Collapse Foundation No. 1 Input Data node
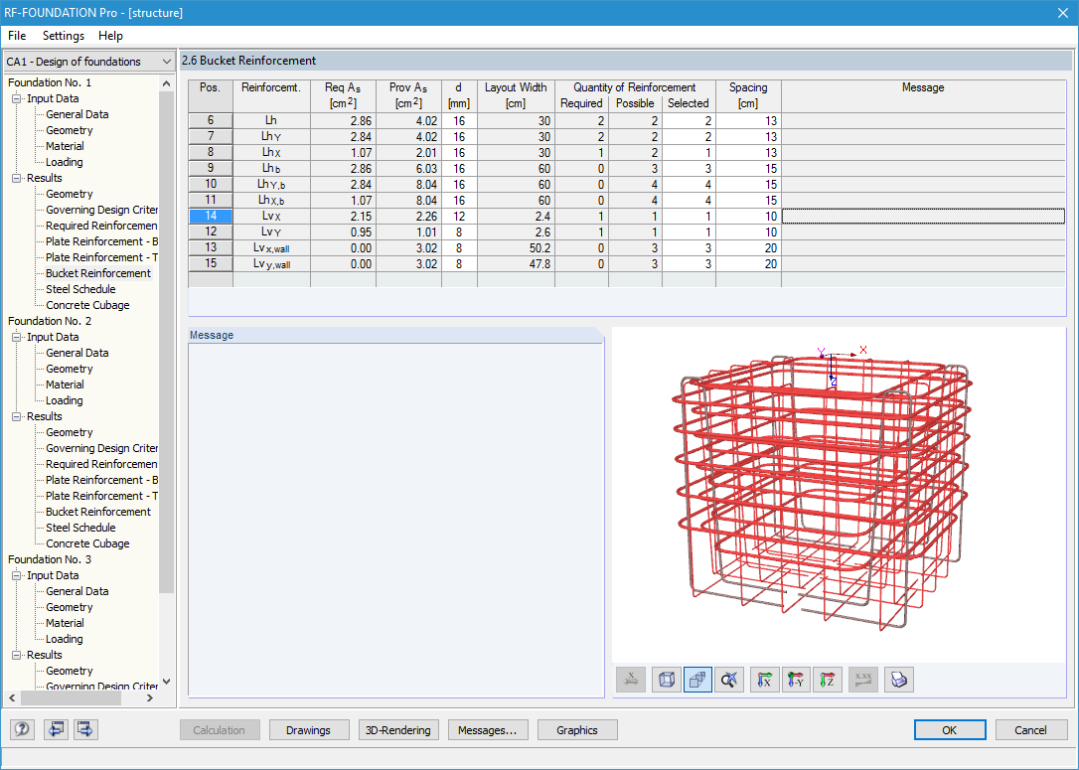Image resolution: width=1079 pixels, height=770 pixels. (x=17, y=98)
